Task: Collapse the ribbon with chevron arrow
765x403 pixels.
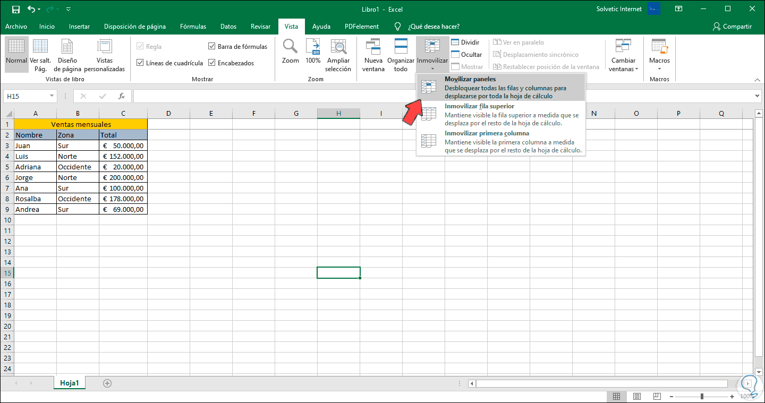Action: tap(757, 80)
